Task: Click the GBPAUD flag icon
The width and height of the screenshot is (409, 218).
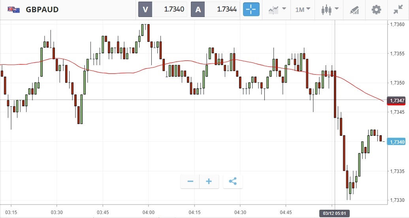Action: tap(14, 9)
